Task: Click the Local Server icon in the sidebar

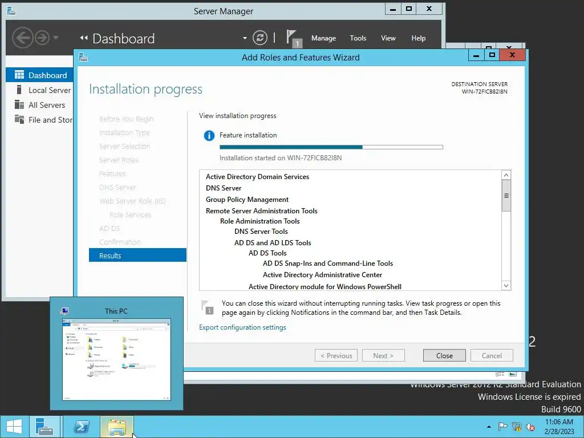Action: [x=19, y=90]
